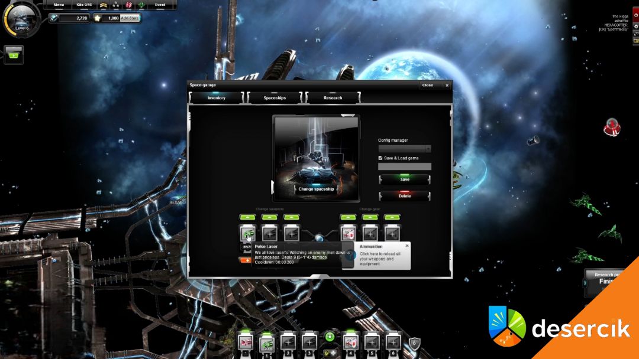Viewport: 639px width, 359px height.
Task: Click the green target icon in the top bar
Action: pos(141,5)
